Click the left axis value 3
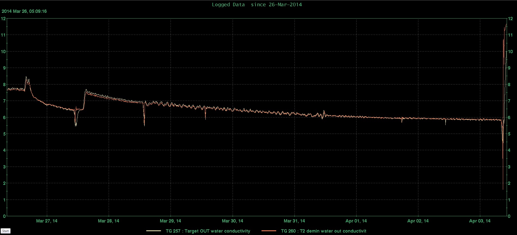The height and width of the screenshot is (235, 517). (4, 167)
